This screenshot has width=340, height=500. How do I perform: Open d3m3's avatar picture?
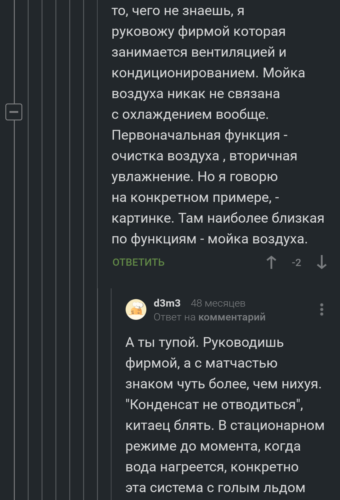click(x=136, y=309)
